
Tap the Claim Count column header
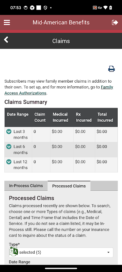pyautogui.click(x=40, y=117)
